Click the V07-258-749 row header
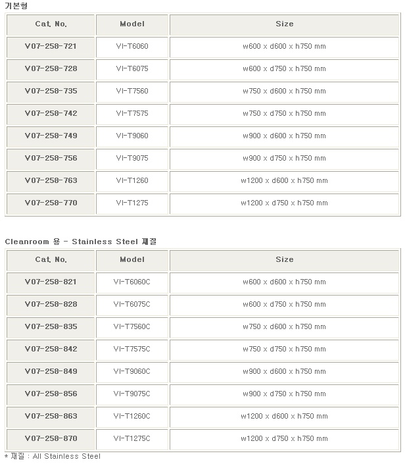The image size is (405, 464). [x=51, y=136]
